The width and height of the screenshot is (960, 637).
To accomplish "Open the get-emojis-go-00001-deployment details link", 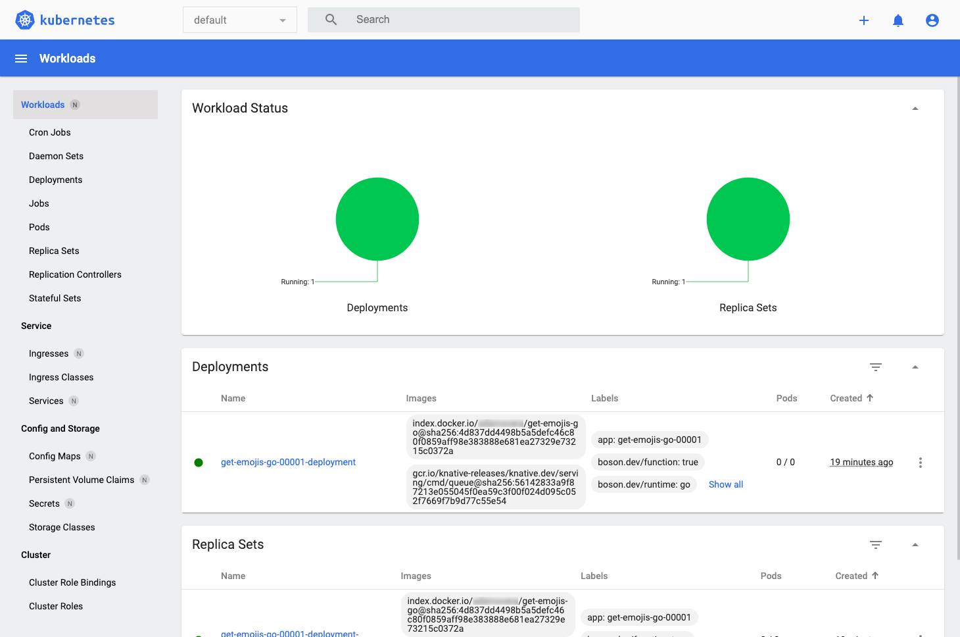I will tap(288, 462).
